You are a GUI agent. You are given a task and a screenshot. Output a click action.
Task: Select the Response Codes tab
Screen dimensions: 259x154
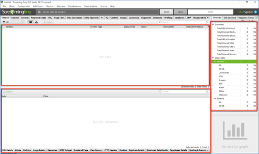pyautogui.click(x=38, y=18)
